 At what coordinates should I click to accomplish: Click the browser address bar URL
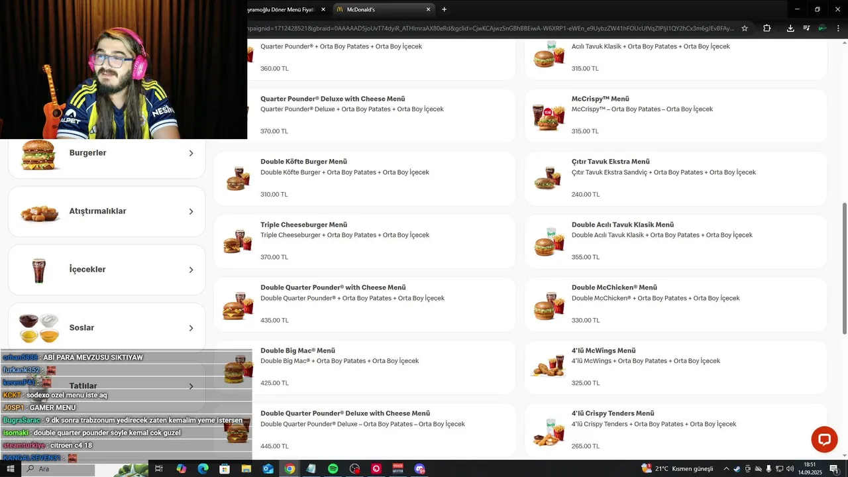[490, 28]
